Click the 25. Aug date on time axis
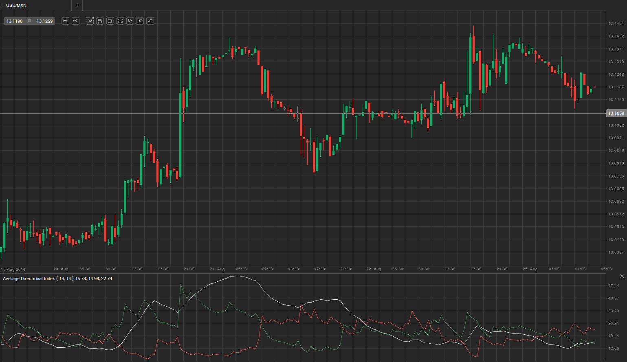 [x=530, y=269]
